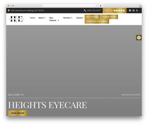Click the 430 Lake Elmo Dr address
The image size is (148, 125).
[27, 11]
